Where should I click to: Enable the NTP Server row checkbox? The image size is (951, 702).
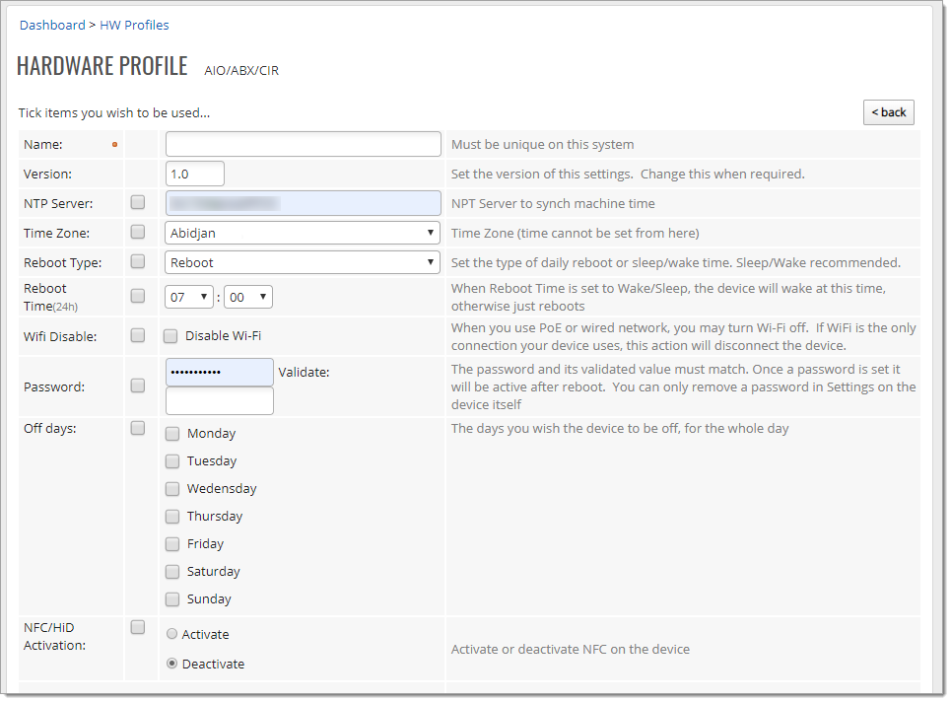[x=138, y=202]
